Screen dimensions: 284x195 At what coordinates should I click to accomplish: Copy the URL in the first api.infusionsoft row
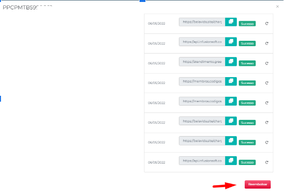pos(231,42)
